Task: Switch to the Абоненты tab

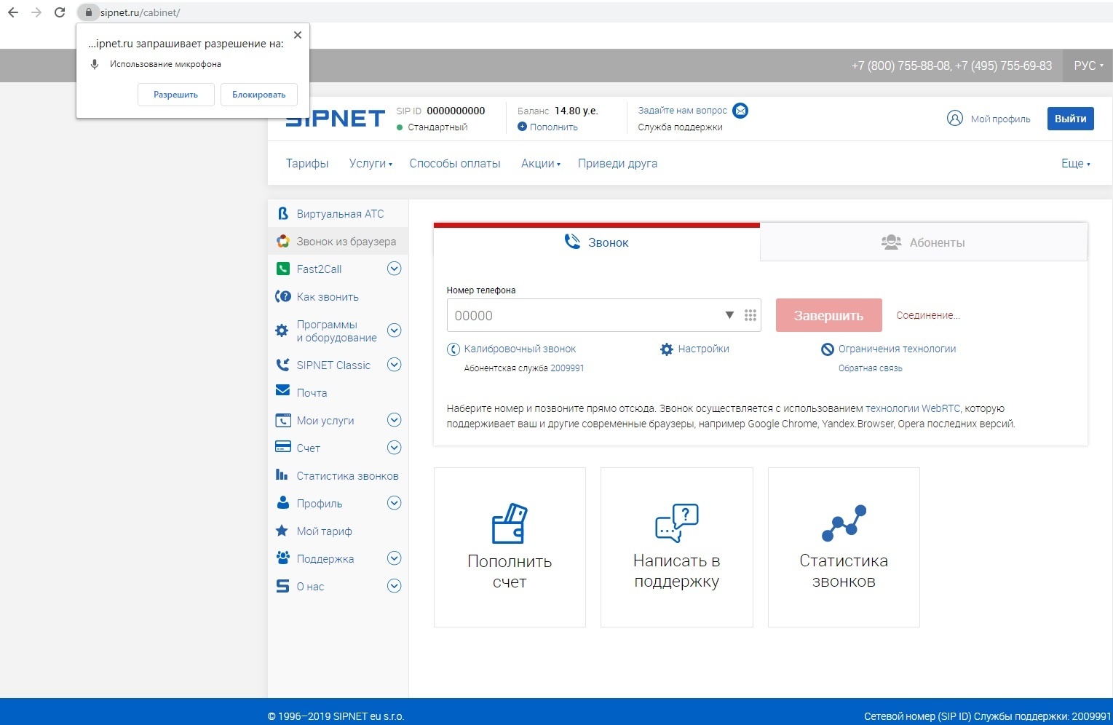Action: pyautogui.click(x=924, y=242)
